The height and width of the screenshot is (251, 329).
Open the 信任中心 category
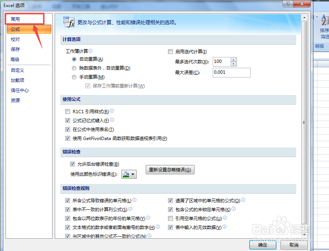(20, 90)
